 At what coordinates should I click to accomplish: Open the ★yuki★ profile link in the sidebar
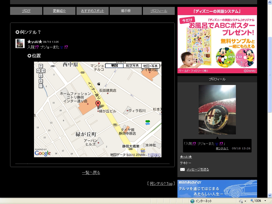186,157
